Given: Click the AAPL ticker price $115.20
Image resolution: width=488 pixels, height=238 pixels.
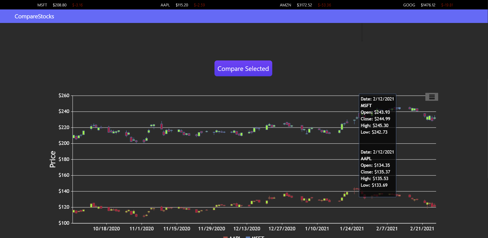Looking at the screenshot, I should [x=182, y=5].
